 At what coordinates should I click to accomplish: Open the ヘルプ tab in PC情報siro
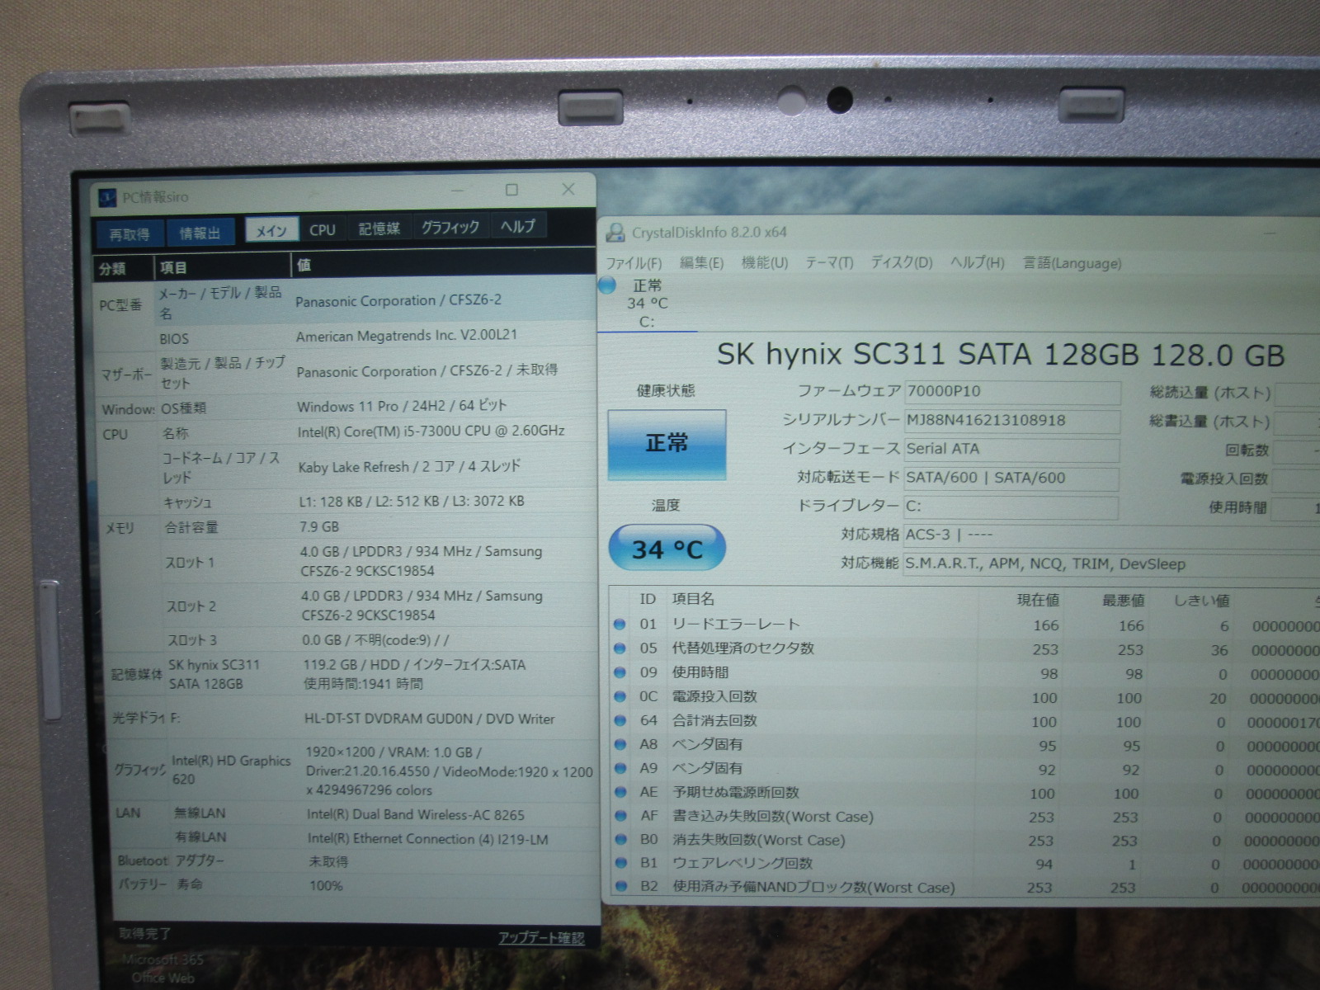pos(518,225)
